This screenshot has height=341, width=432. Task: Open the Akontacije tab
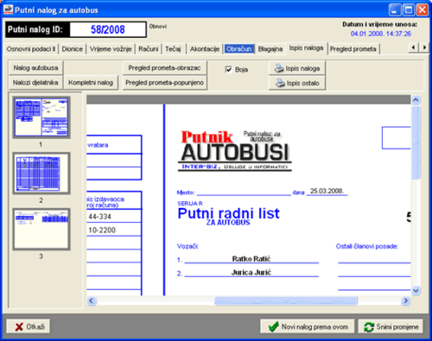click(205, 49)
